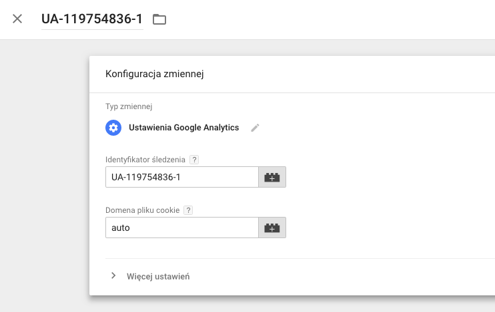Focus the Identyfikator śledzenia text field

181,177
